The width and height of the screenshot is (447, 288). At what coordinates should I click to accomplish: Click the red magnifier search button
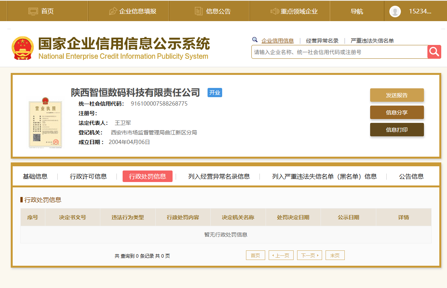[x=434, y=52]
